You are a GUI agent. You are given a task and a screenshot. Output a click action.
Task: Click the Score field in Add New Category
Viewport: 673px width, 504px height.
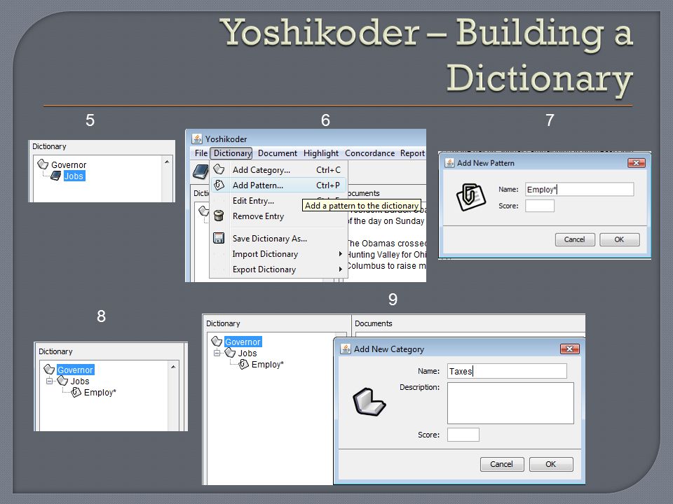pyautogui.click(x=463, y=435)
